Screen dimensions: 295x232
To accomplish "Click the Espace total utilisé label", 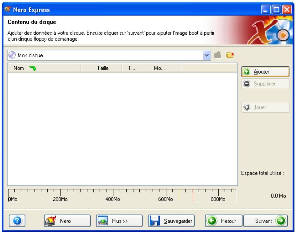I will pyautogui.click(x=262, y=173).
